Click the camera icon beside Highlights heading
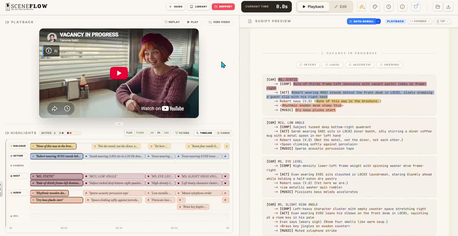This screenshot has height=236, width=458. pyautogui.click(x=7, y=133)
